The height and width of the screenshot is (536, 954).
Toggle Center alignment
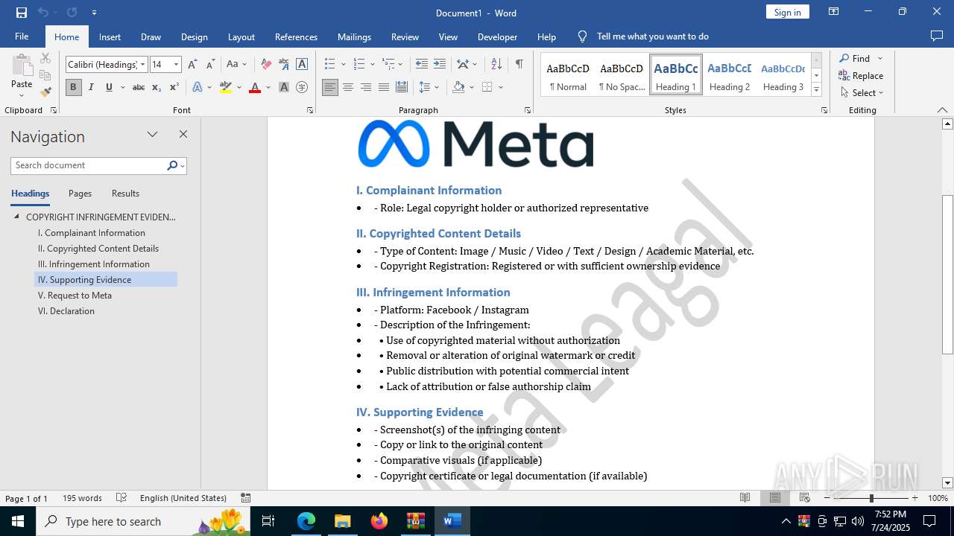point(348,87)
